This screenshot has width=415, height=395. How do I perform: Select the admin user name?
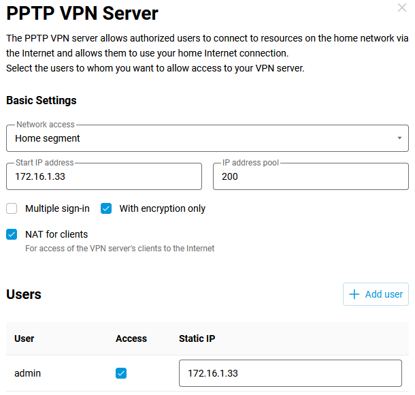click(x=28, y=373)
